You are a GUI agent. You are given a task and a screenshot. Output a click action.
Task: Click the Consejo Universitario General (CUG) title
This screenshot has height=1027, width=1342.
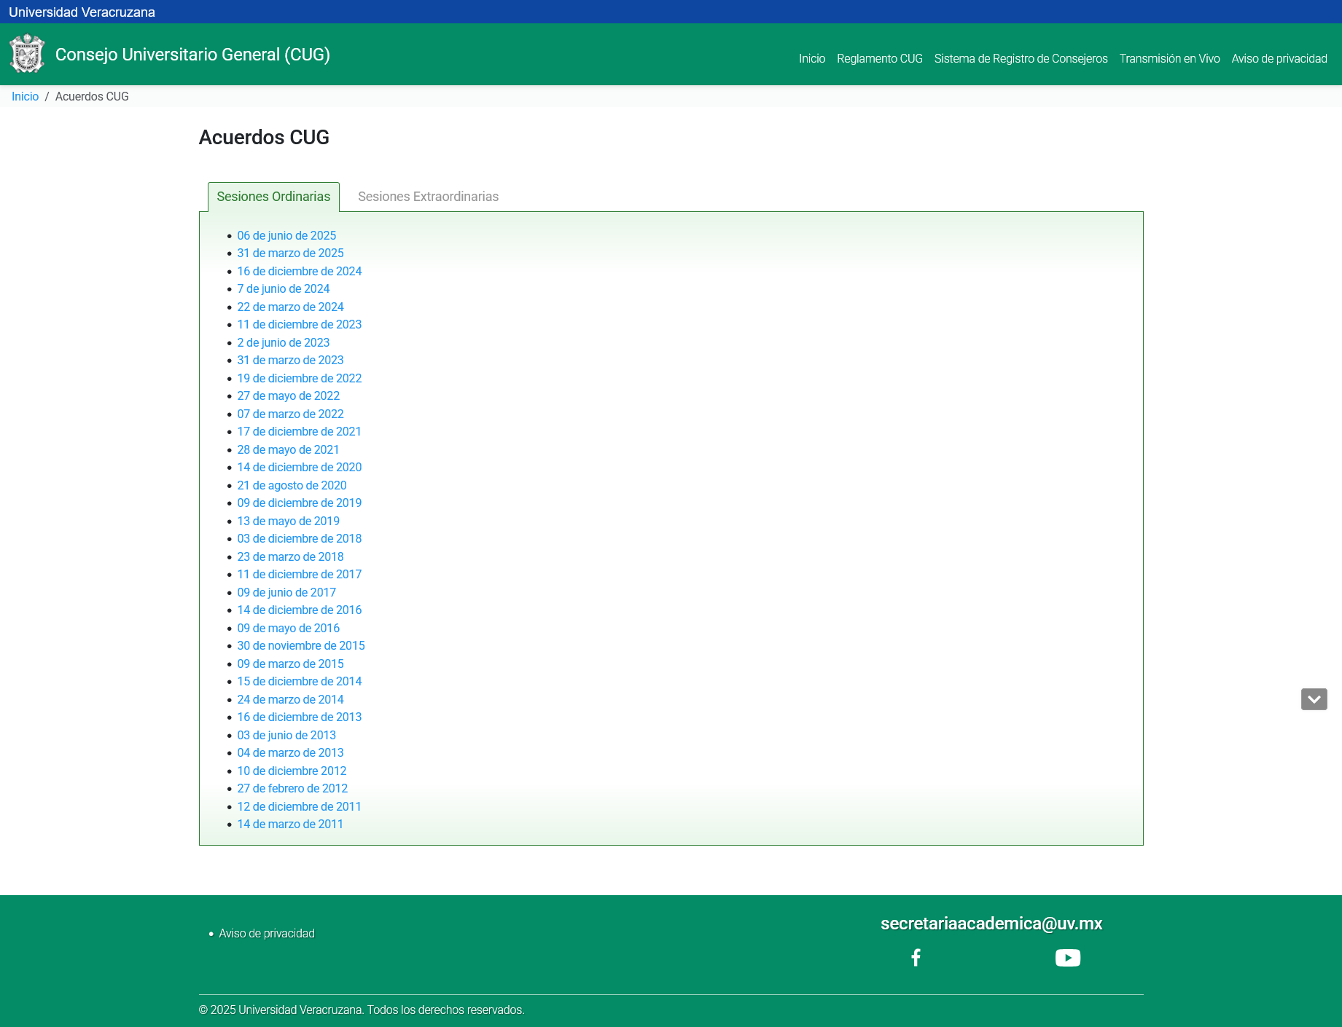click(x=192, y=55)
